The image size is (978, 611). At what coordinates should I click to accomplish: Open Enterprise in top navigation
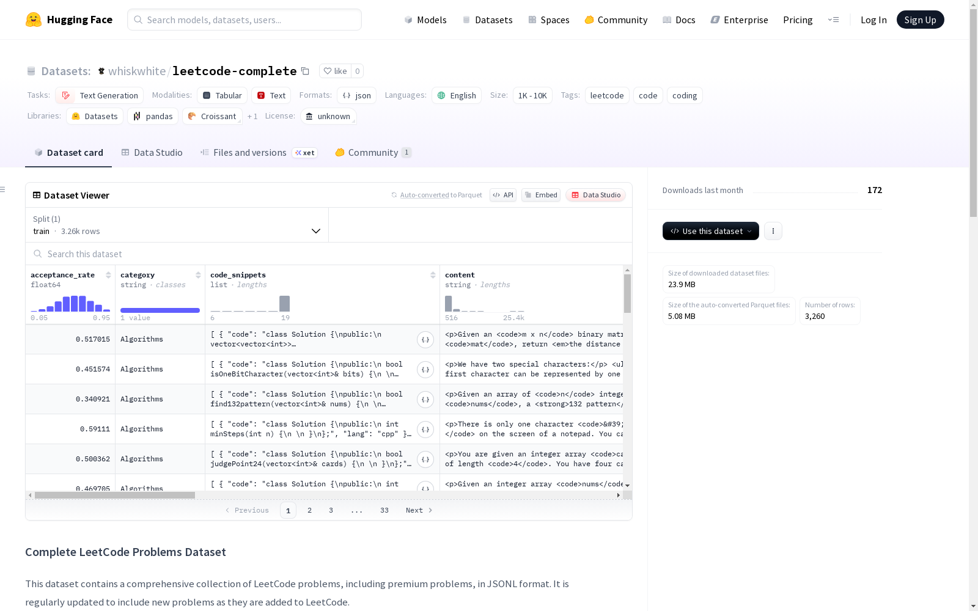740,20
